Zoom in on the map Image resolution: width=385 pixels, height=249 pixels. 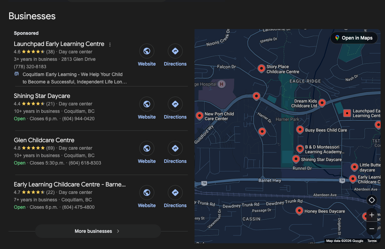[x=371, y=215]
